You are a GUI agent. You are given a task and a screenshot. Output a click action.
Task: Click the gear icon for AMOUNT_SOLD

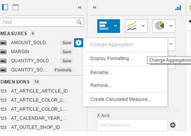79,43
